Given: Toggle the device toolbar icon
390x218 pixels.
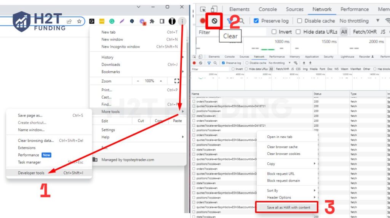Looking at the screenshot, I should click(214, 10).
